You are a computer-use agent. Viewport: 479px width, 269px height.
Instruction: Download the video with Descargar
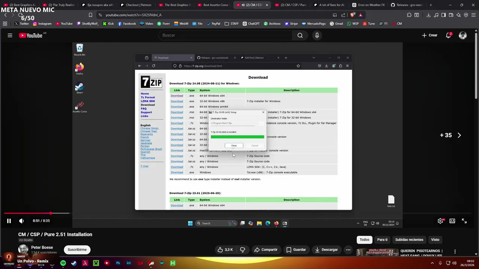click(x=327, y=250)
